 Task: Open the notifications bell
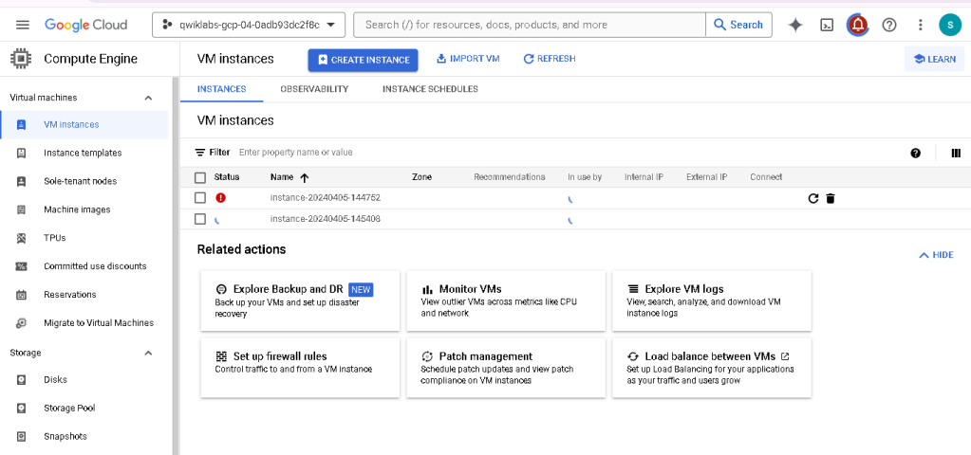858,25
